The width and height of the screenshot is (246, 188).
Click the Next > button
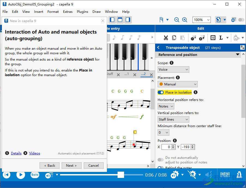pyautogui.click(x=71, y=165)
